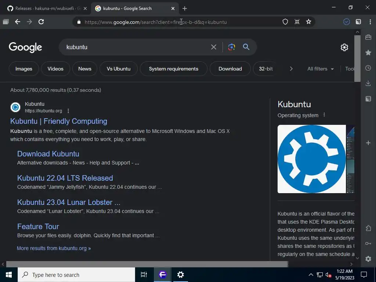Search by image with Google Lens icon
The width and height of the screenshot is (376, 282).
coord(231,47)
